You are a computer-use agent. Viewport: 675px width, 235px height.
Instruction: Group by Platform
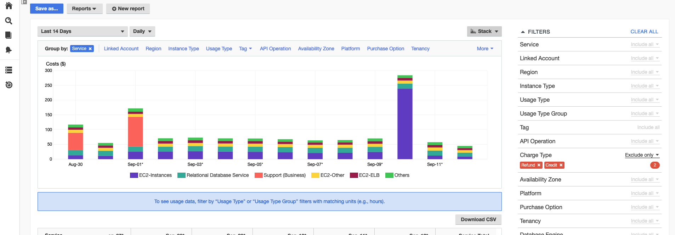click(x=351, y=49)
